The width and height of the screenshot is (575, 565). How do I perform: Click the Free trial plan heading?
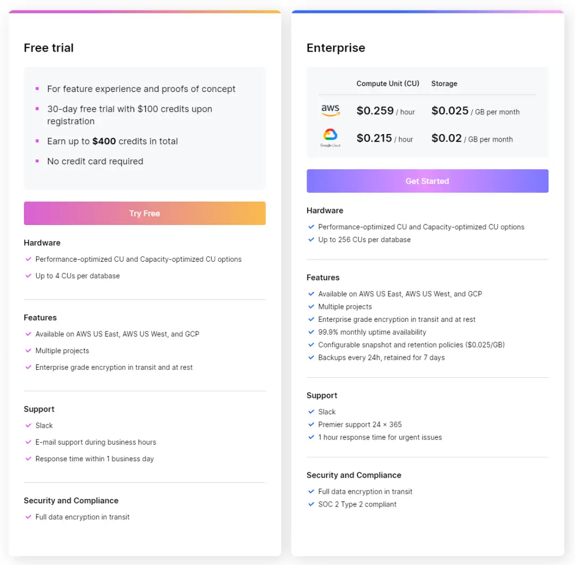[49, 48]
